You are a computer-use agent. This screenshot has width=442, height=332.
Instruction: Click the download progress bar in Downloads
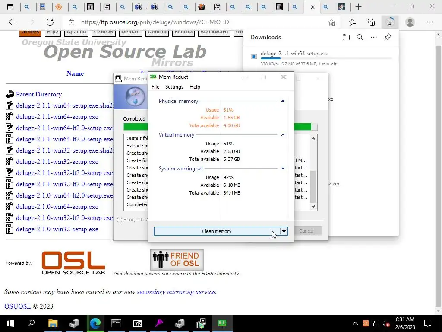[x=326, y=58]
